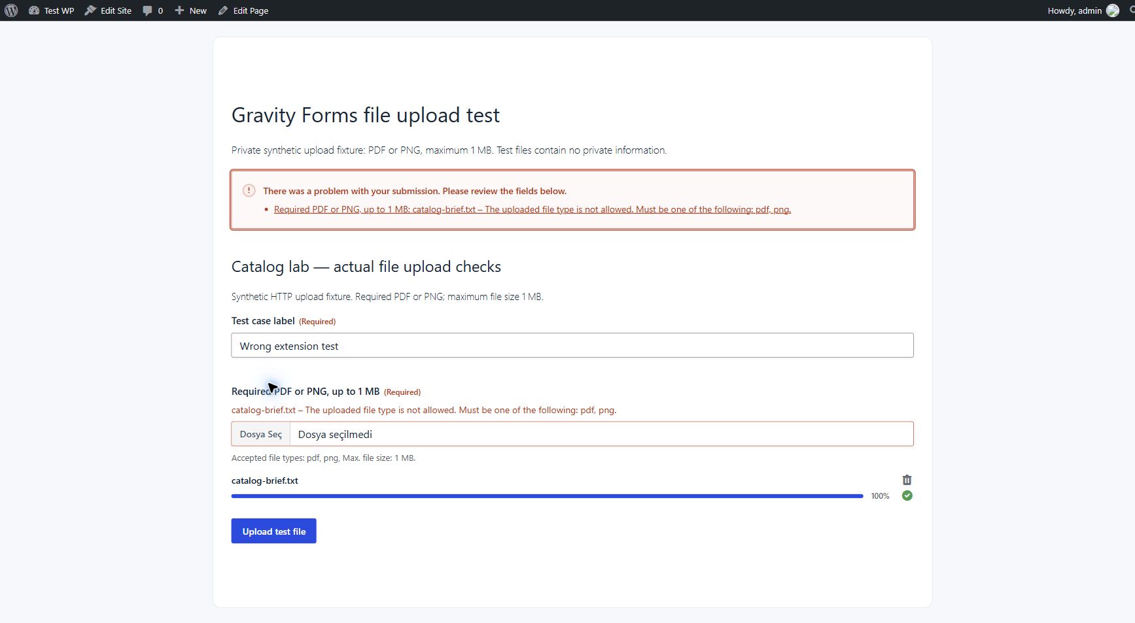Click the red field error message below label
The height and width of the screenshot is (623, 1135).
tap(424, 410)
